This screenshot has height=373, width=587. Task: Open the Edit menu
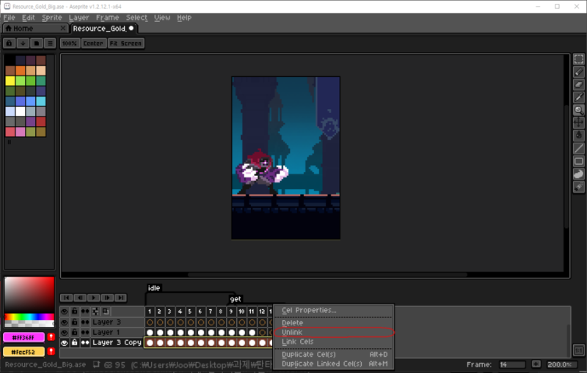pos(28,18)
